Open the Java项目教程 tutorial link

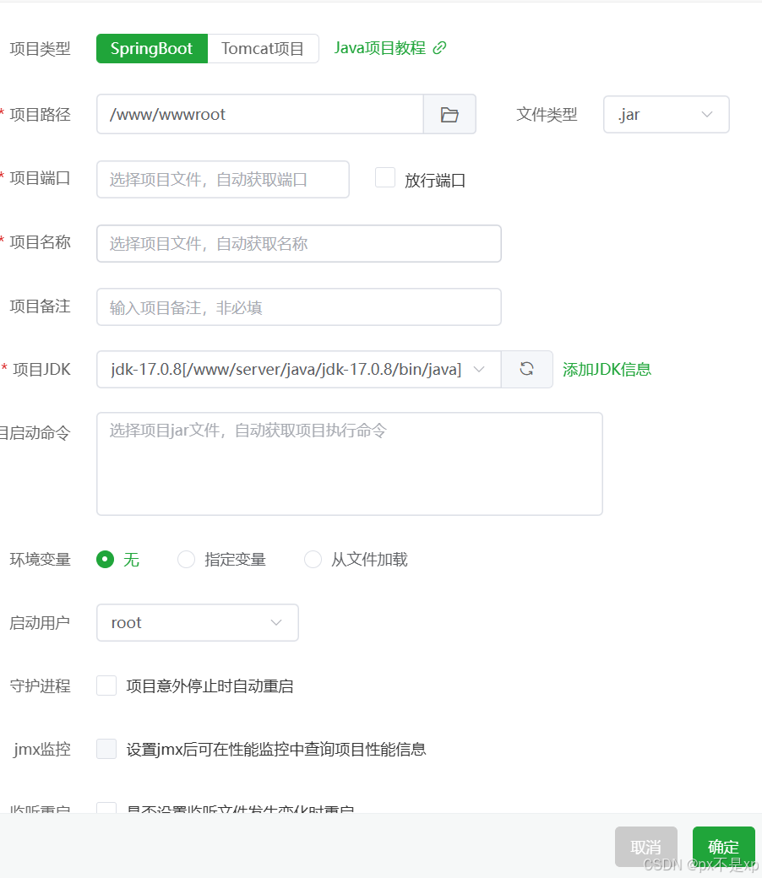(x=390, y=48)
